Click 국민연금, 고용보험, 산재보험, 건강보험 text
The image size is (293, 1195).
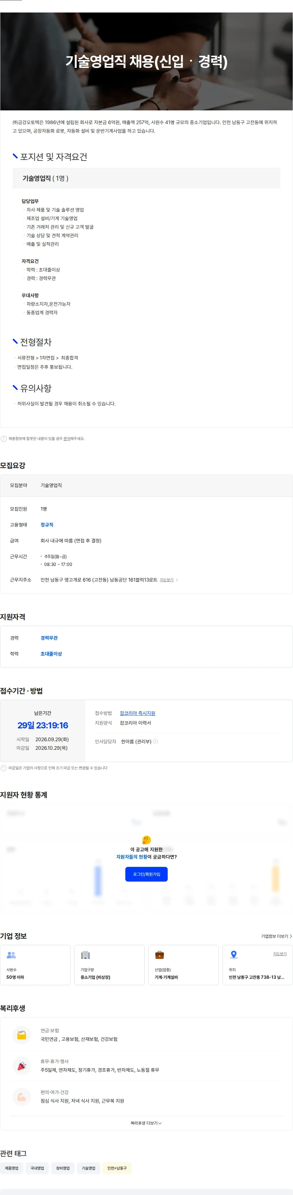pyautogui.click(x=79, y=1039)
